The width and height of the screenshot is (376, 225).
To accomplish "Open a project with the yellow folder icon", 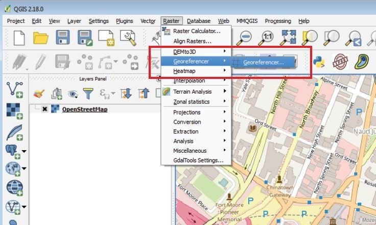I will pyautogui.click(x=41, y=38).
